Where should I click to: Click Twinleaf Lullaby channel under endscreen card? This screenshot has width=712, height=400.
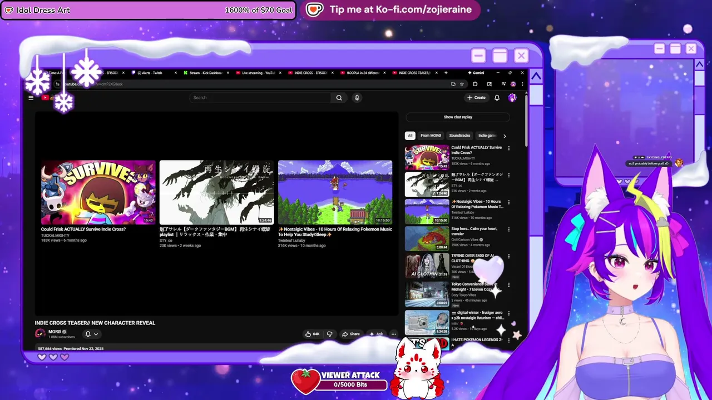coord(292,241)
